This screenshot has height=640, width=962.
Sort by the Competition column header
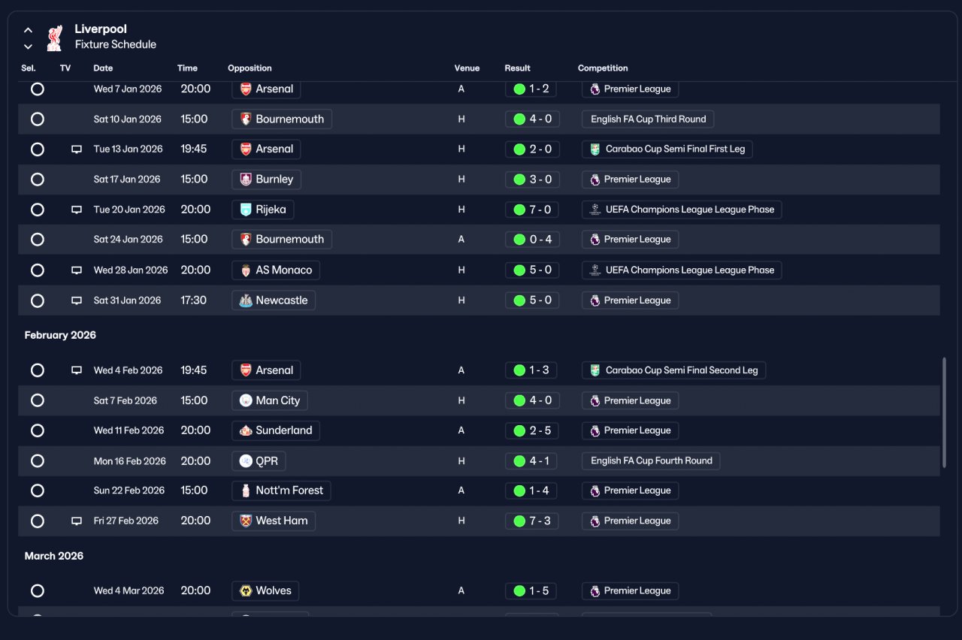coord(603,68)
